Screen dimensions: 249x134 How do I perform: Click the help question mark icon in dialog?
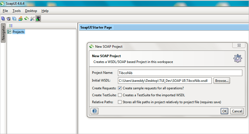(x=95, y=111)
